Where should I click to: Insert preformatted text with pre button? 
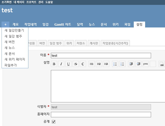tap(146, 64)
